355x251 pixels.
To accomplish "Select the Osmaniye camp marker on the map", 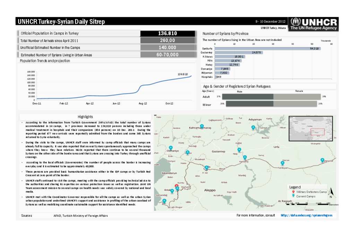I will pyautogui.click(x=170, y=148).
